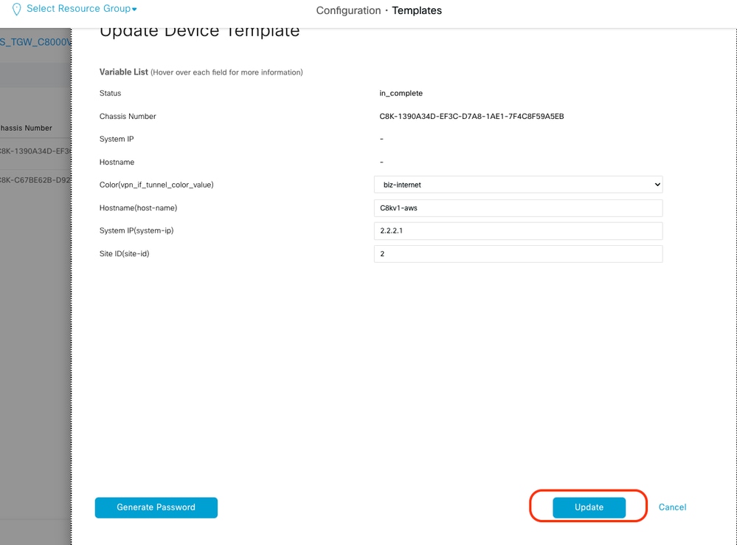Click the Update button
The height and width of the screenshot is (545, 737).
click(589, 507)
